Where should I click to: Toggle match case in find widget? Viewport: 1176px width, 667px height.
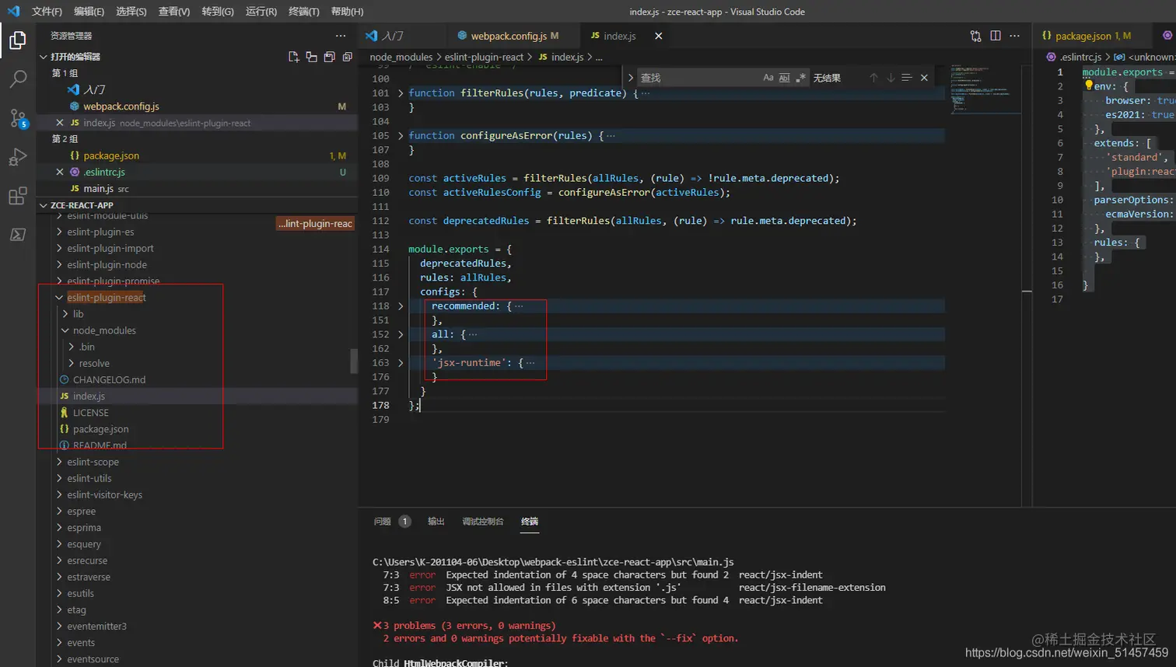768,78
